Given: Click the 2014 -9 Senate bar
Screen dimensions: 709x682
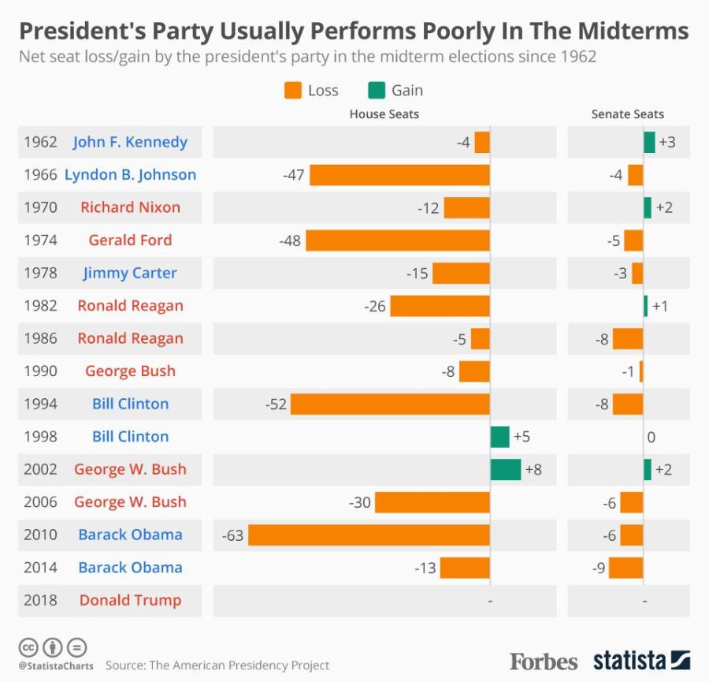Looking at the screenshot, I should (625, 568).
